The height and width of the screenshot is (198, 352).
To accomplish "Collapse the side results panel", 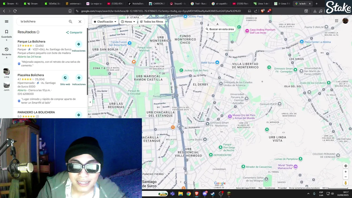I will tap(90, 102).
